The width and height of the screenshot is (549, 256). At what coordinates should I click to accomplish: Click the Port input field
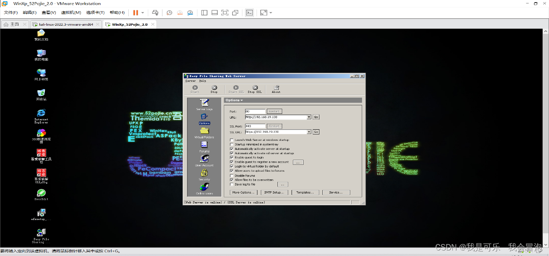255,111
